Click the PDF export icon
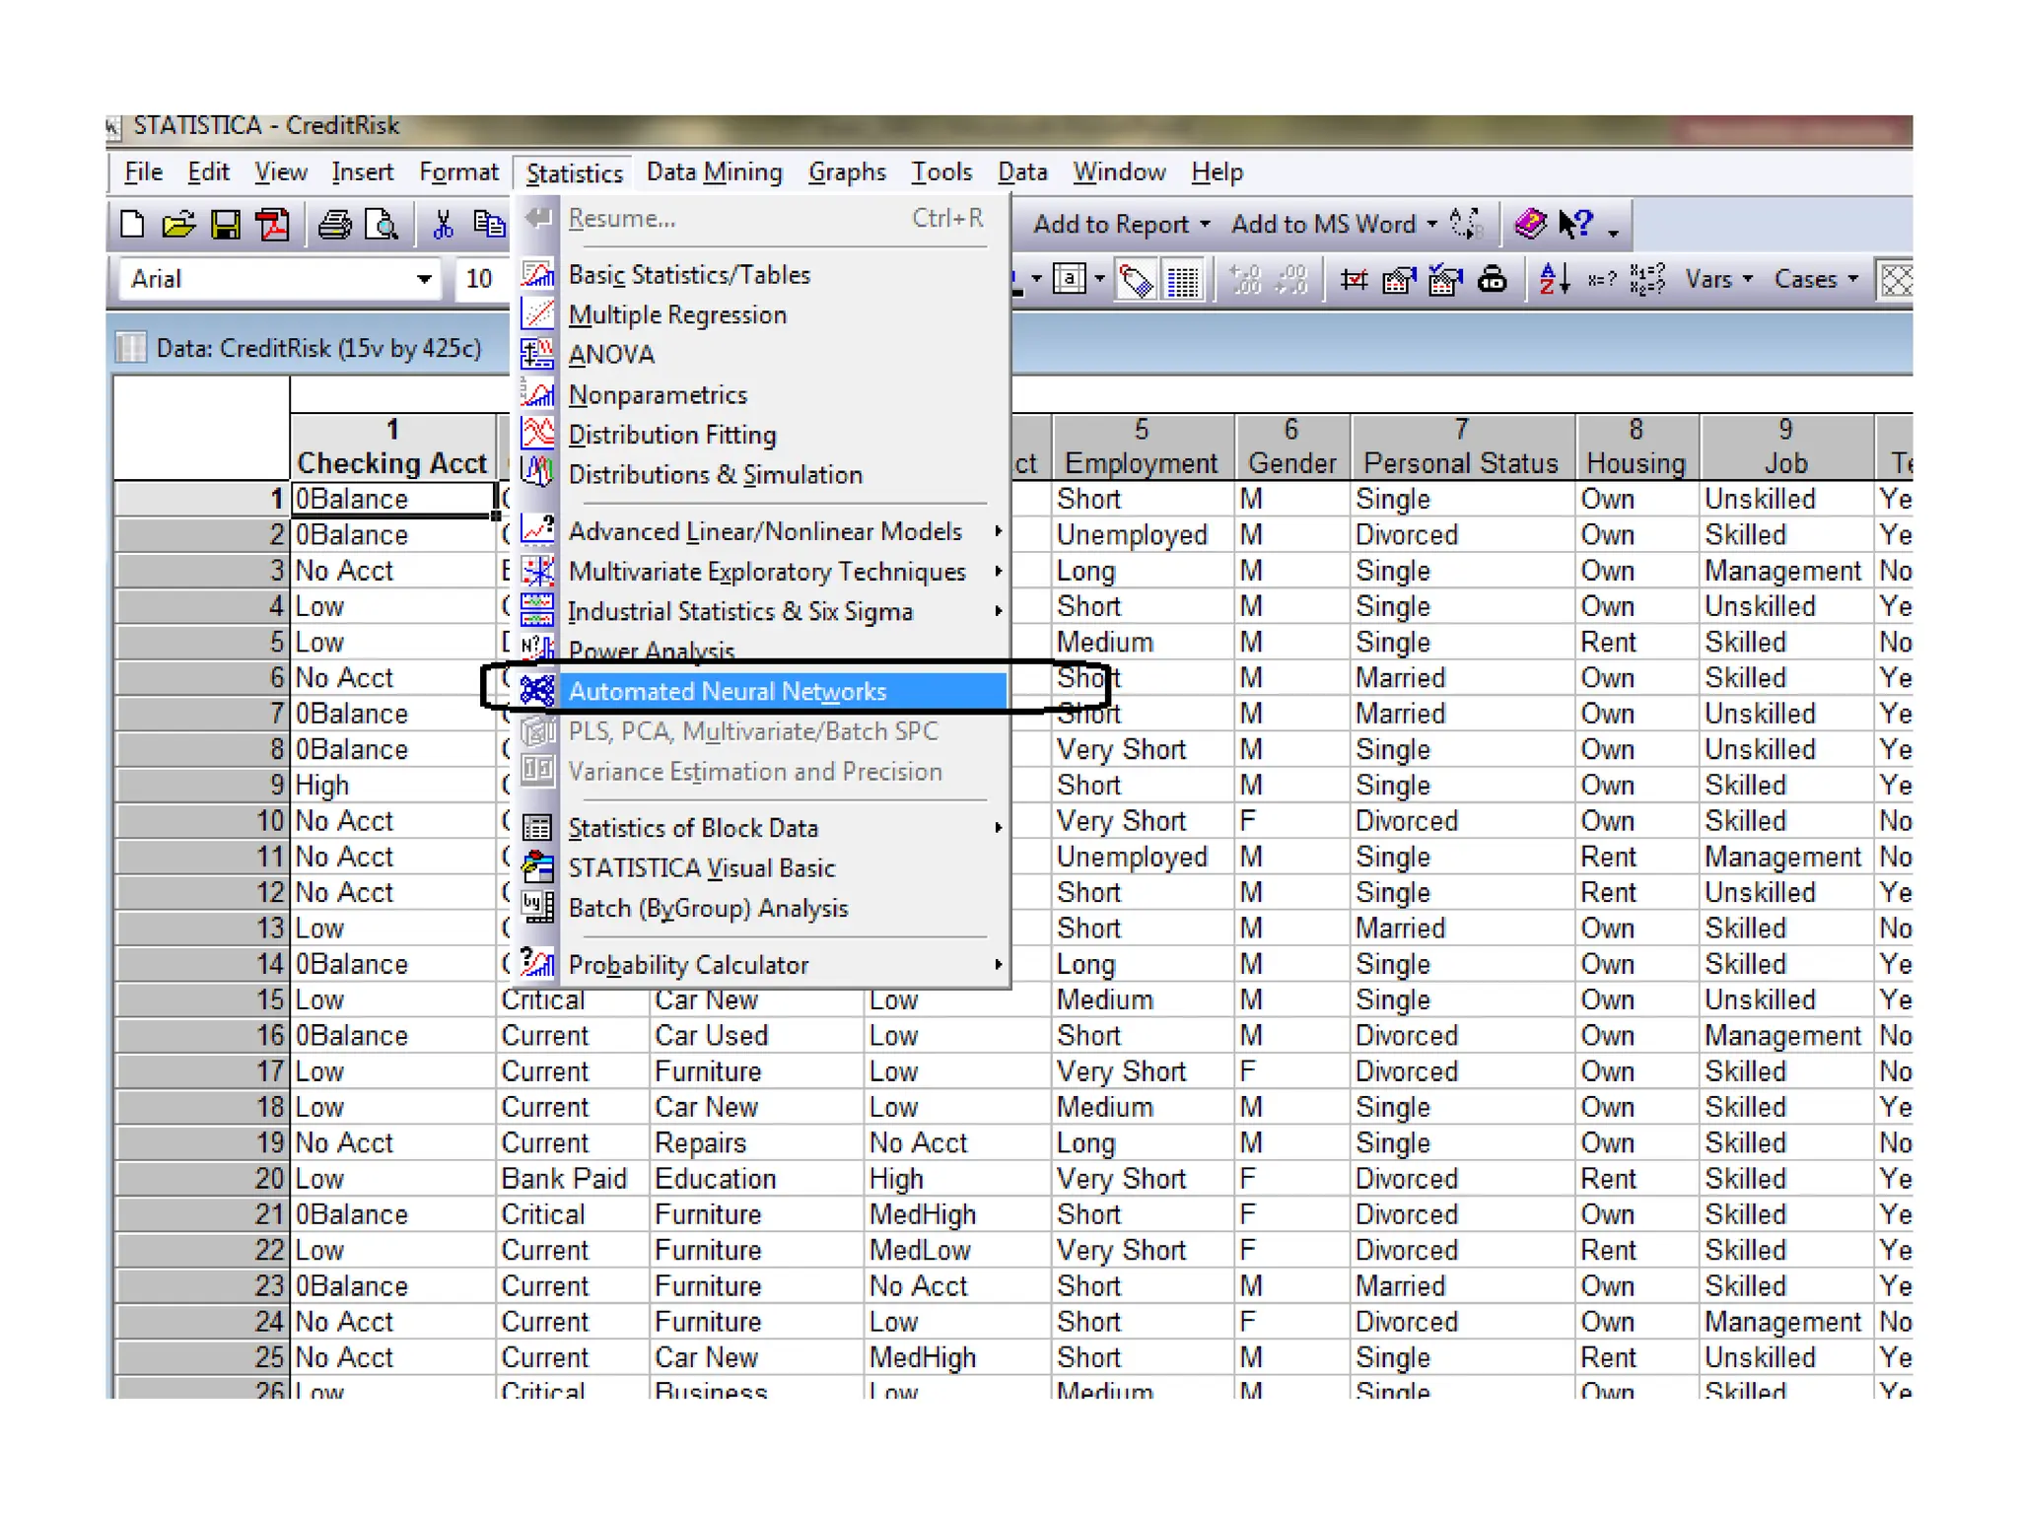Image resolution: width=2019 pixels, height=1514 pixels. [273, 226]
